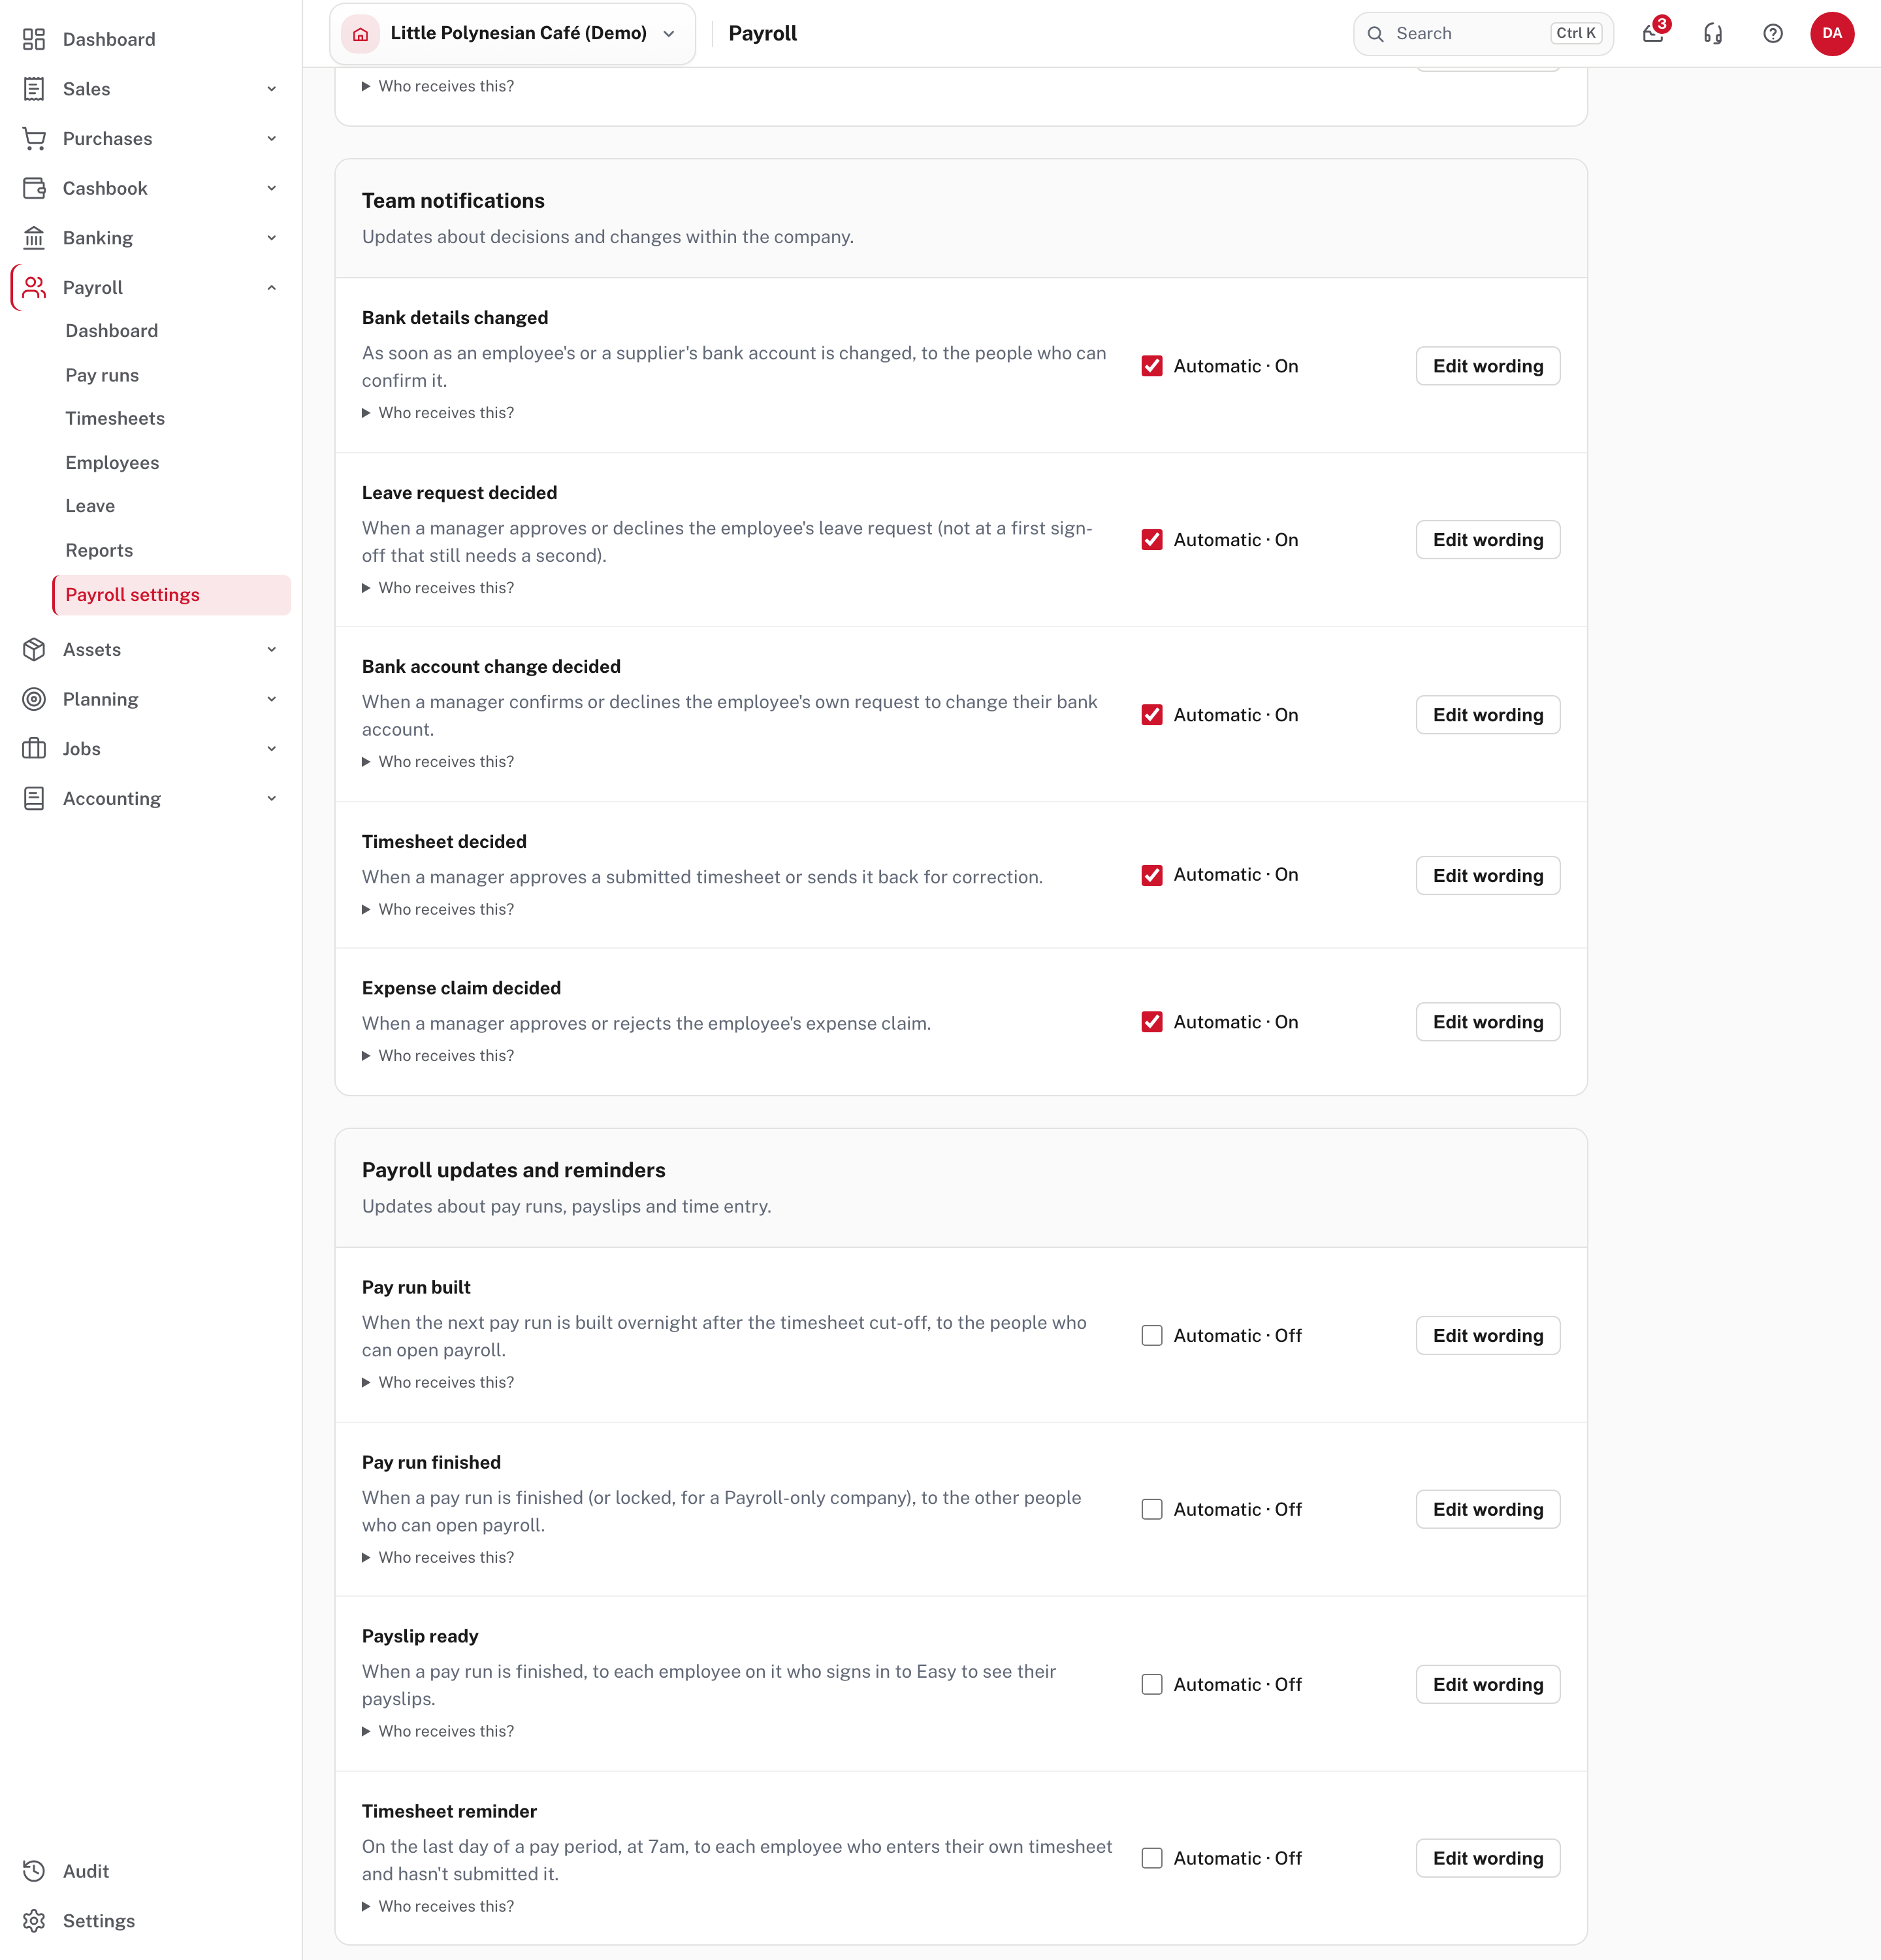Enable automatic Pay run built notification
This screenshot has height=1960, width=1881.
[1152, 1336]
